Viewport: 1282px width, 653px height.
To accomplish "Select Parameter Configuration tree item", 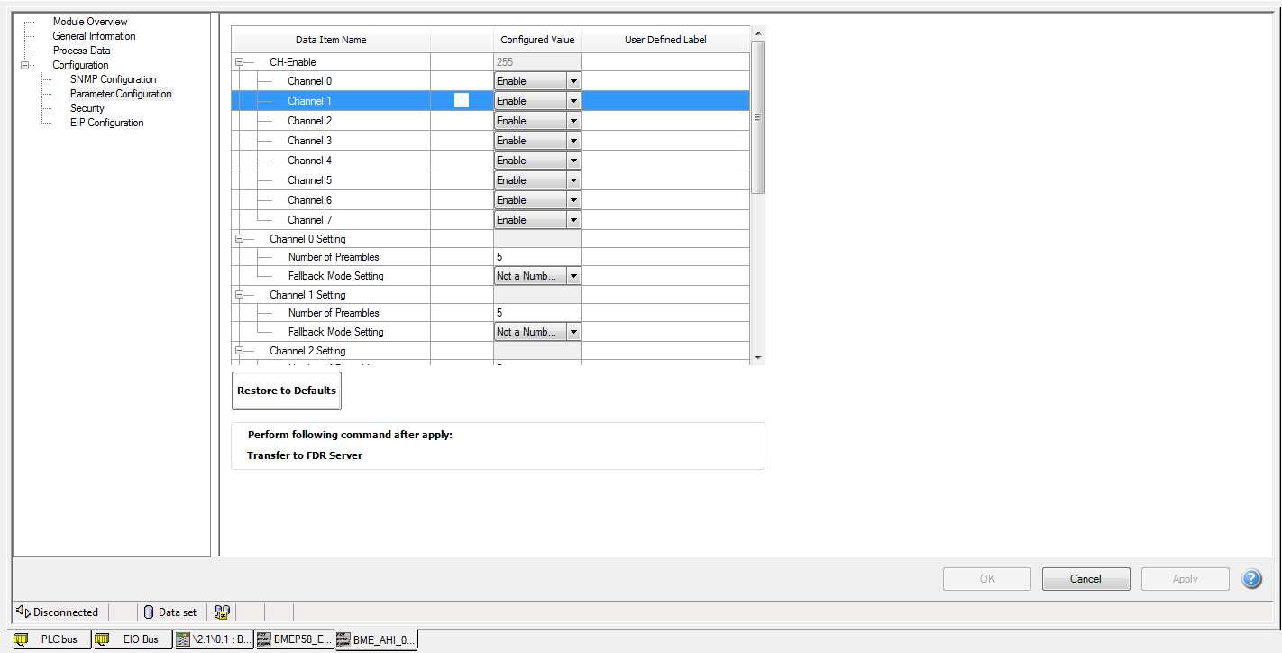I will pyautogui.click(x=121, y=94).
